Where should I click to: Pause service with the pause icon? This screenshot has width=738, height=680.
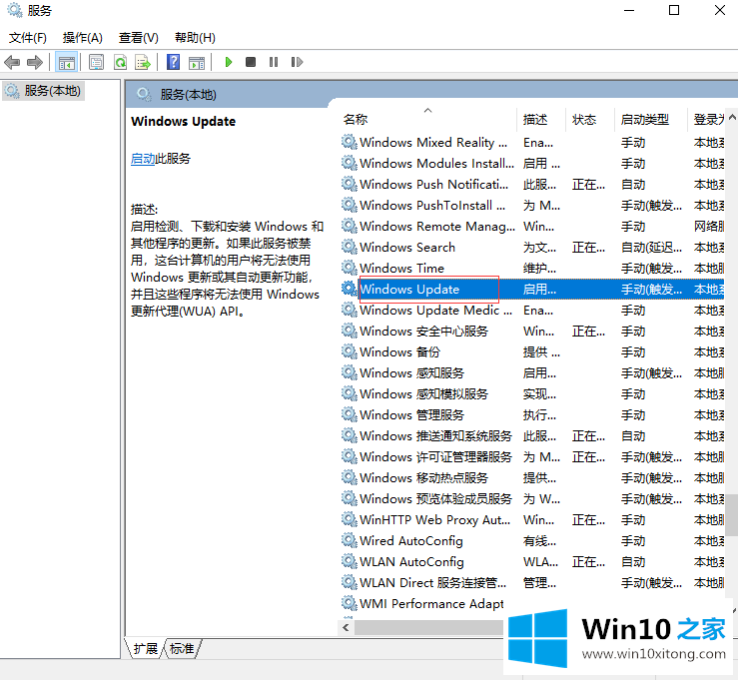[274, 62]
